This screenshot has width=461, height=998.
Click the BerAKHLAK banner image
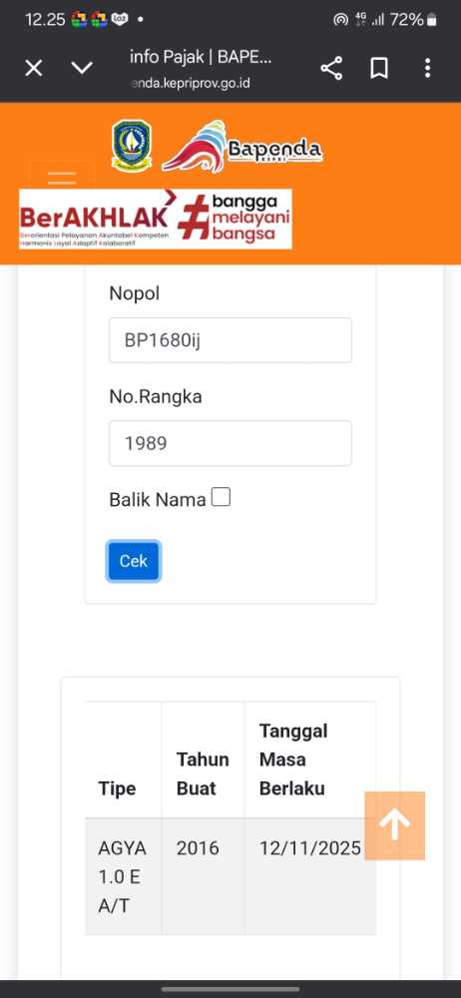click(x=156, y=219)
